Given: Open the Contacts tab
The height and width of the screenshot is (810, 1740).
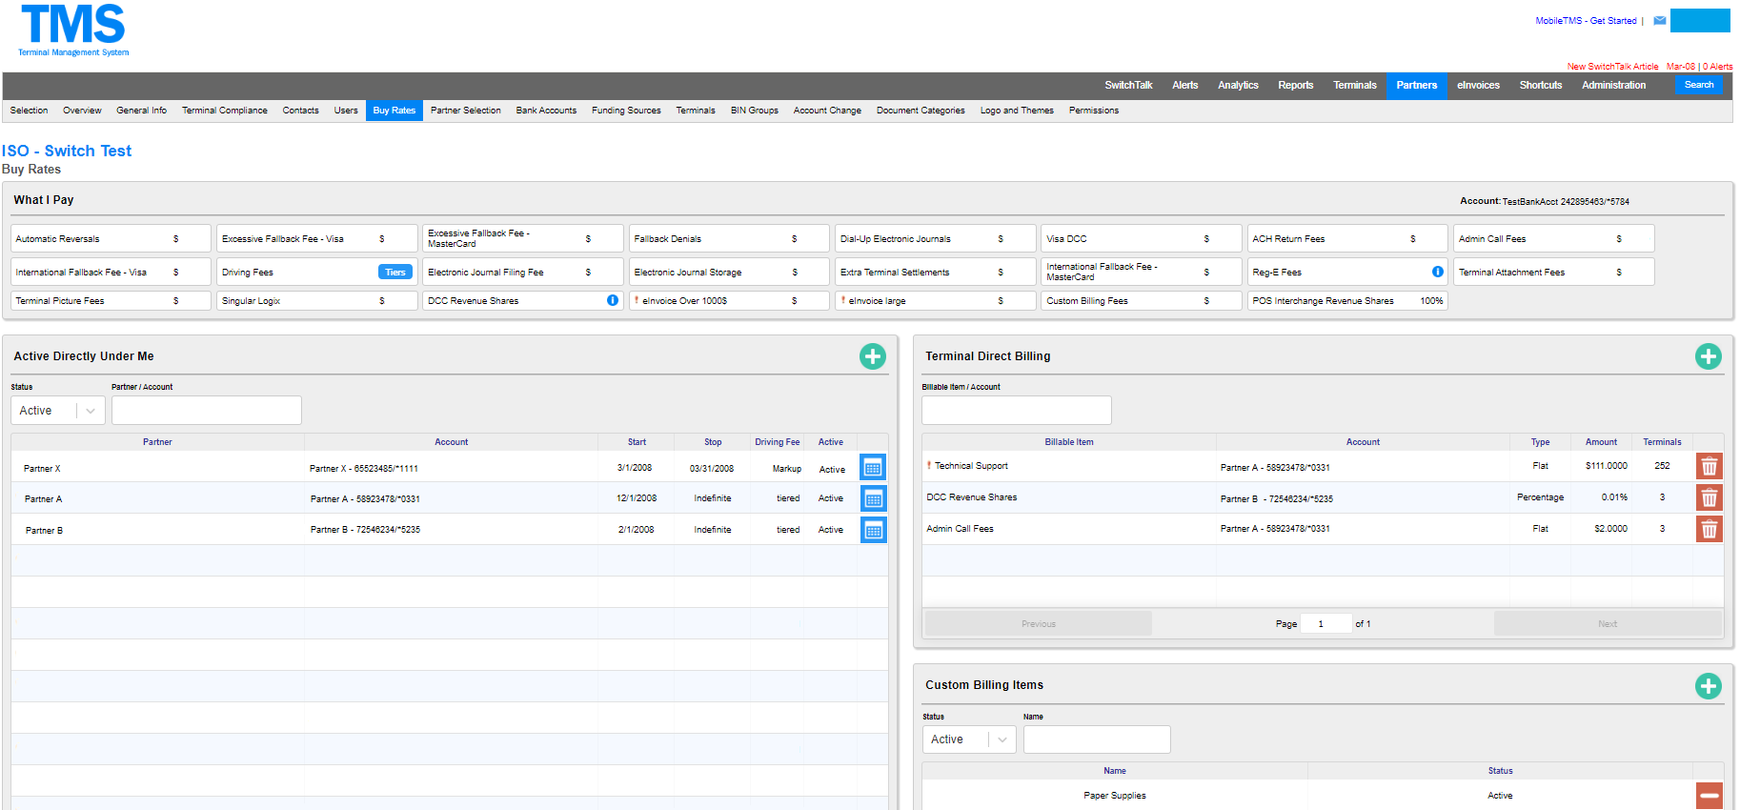Looking at the screenshot, I should [x=300, y=111].
